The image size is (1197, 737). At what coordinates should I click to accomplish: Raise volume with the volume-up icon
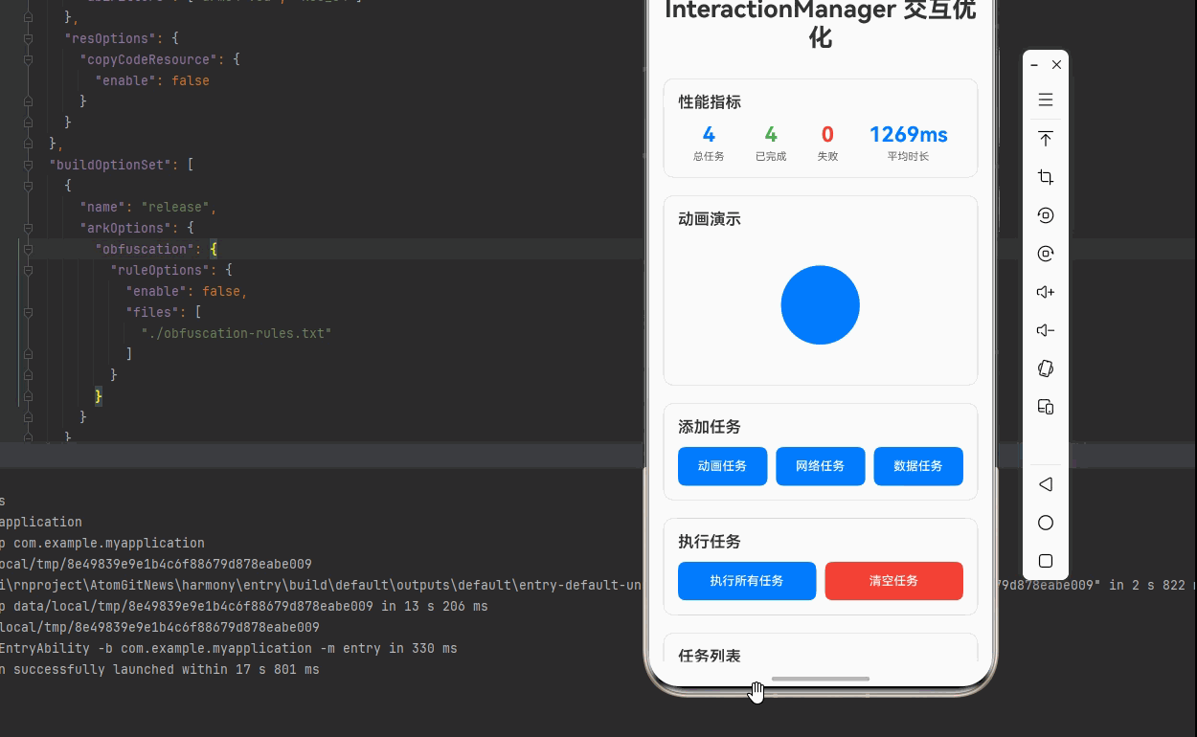(x=1045, y=292)
